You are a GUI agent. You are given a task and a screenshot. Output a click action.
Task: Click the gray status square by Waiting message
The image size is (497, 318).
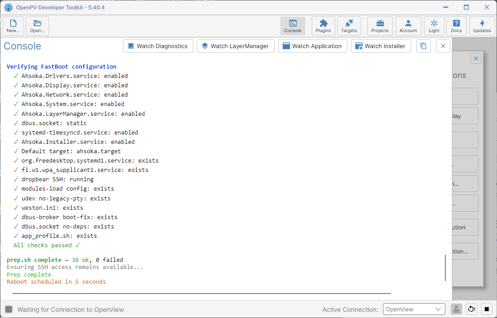click(x=9, y=310)
